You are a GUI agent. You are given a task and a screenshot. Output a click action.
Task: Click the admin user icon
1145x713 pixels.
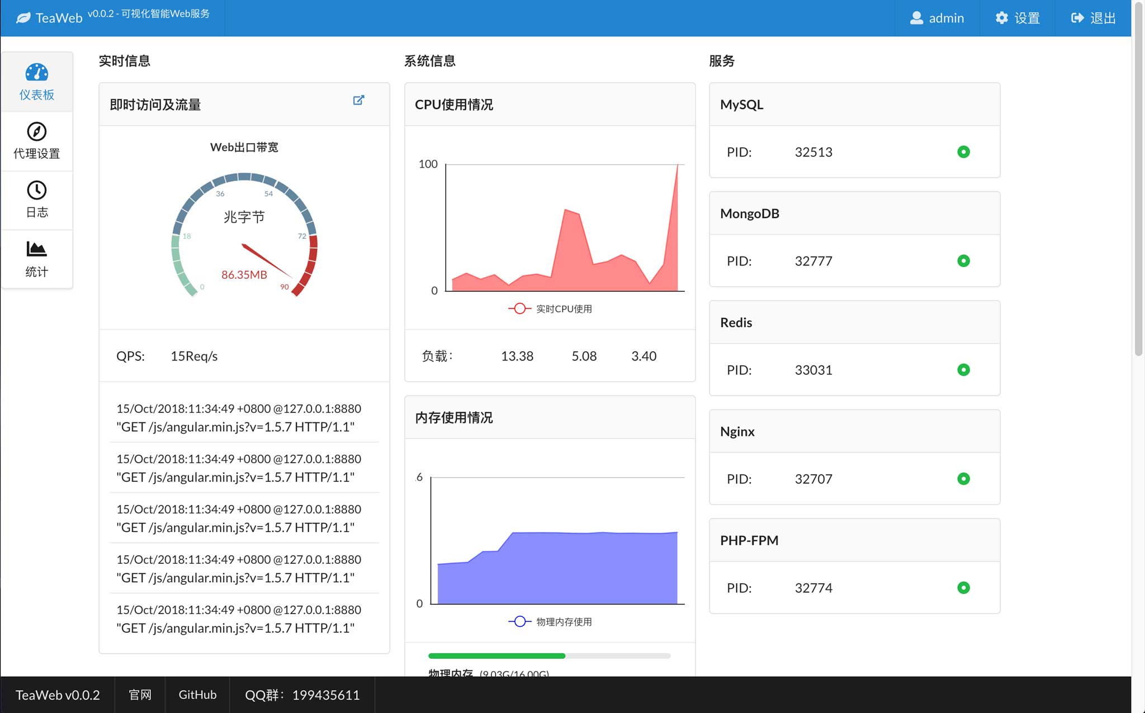click(x=916, y=18)
